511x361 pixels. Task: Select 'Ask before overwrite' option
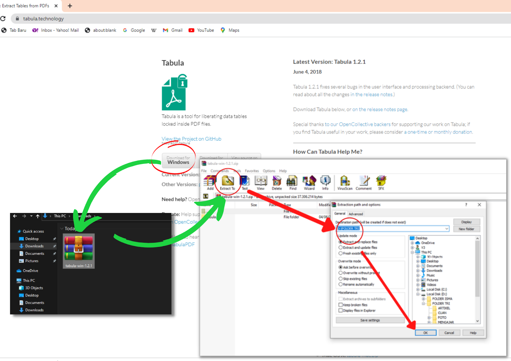[x=340, y=267]
